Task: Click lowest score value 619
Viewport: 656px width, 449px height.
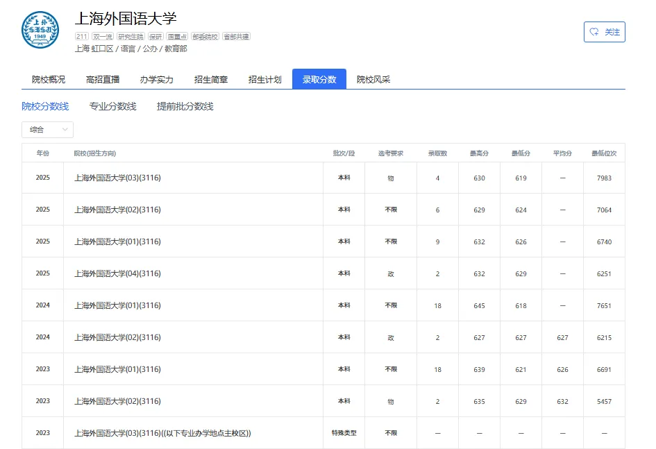Action: [521, 178]
